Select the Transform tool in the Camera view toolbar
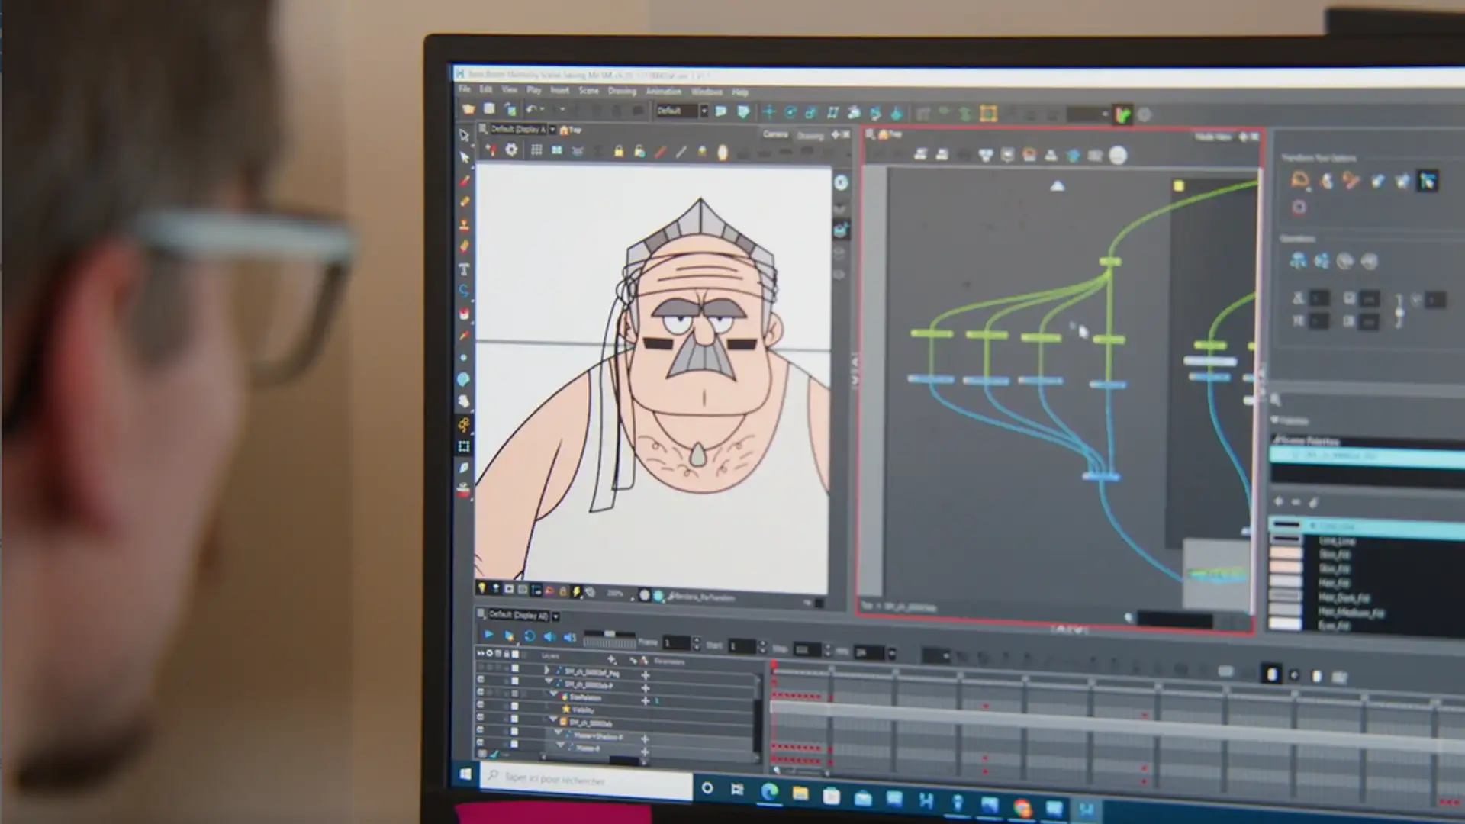The width and height of the screenshot is (1465, 824). tap(491, 151)
